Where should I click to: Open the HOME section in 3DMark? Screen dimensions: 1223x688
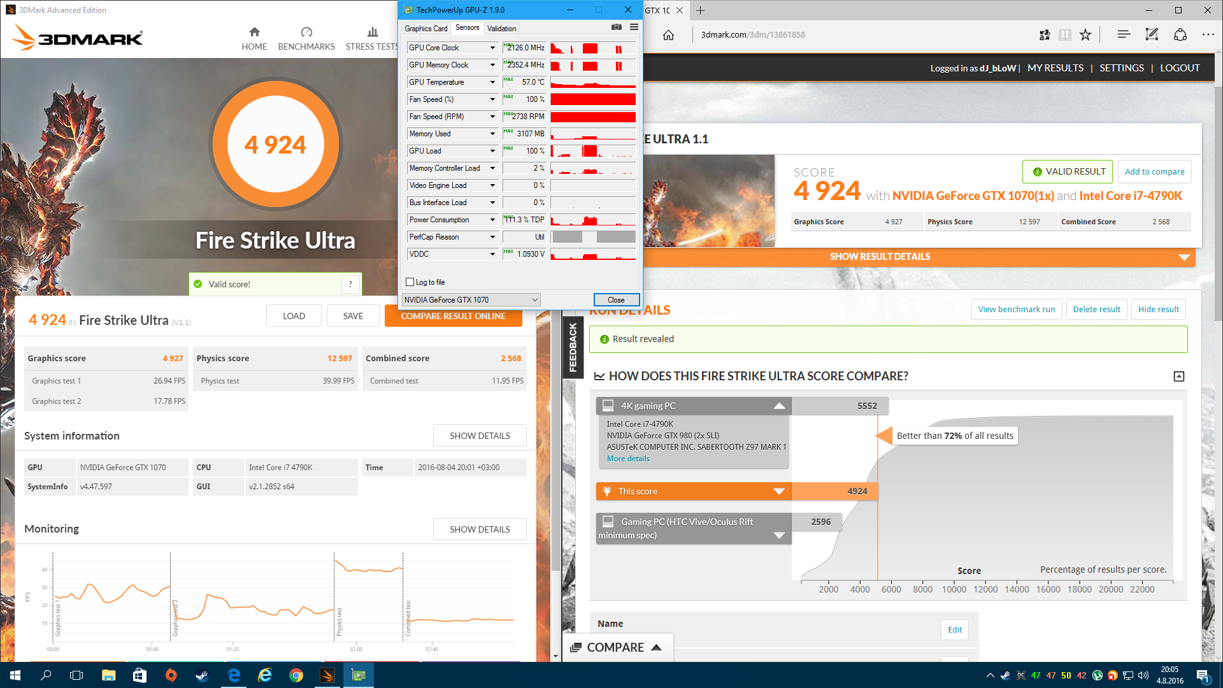point(254,38)
